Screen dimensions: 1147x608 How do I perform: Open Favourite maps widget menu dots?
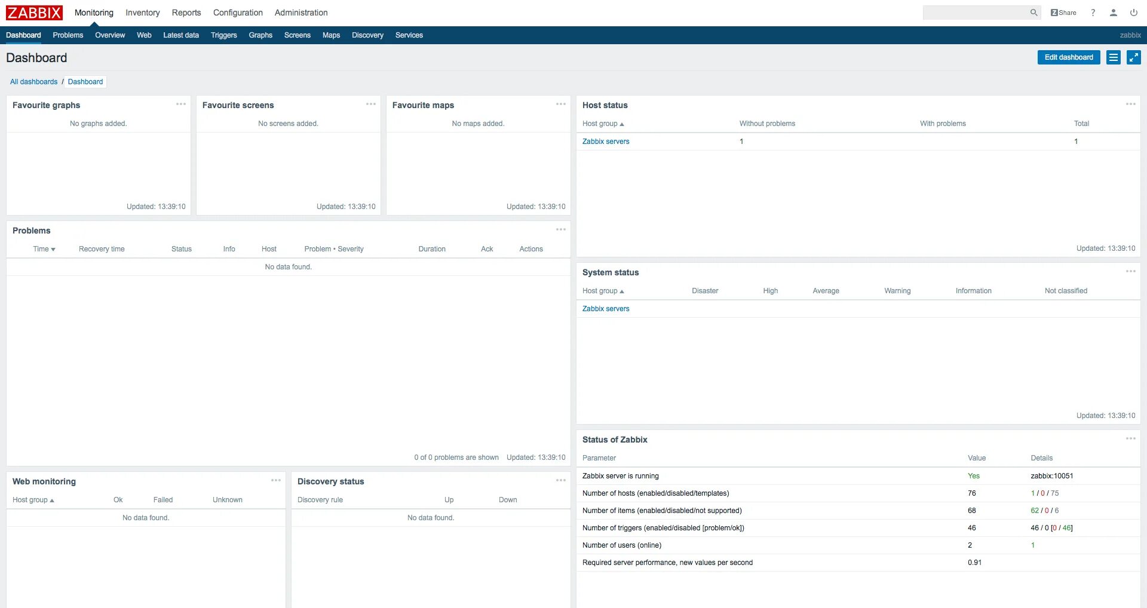[561, 104]
